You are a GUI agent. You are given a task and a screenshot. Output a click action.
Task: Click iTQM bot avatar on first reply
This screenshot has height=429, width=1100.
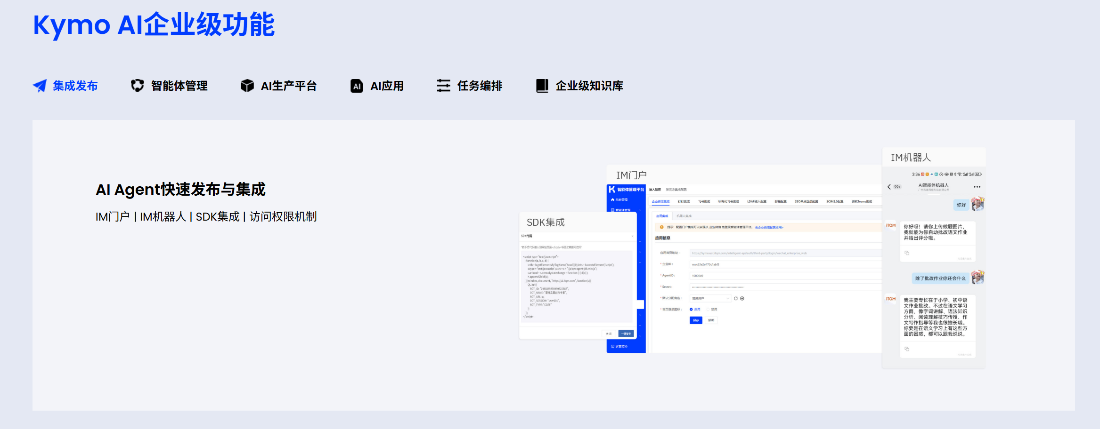click(x=891, y=226)
